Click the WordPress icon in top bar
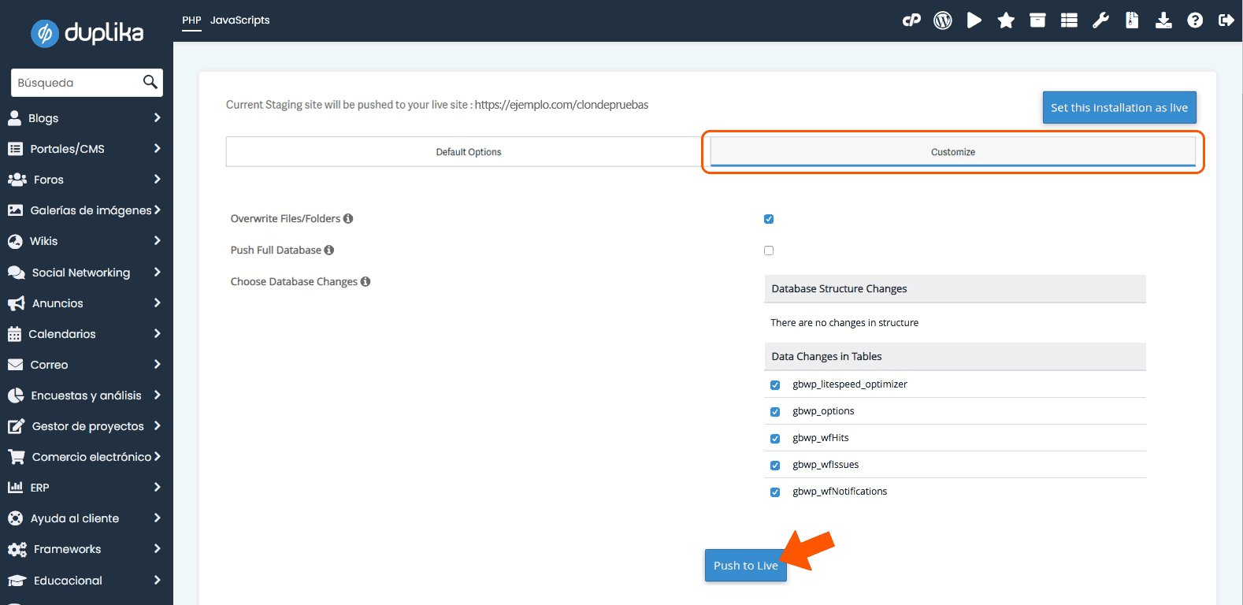The width and height of the screenshot is (1243, 605). pyautogui.click(x=943, y=20)
